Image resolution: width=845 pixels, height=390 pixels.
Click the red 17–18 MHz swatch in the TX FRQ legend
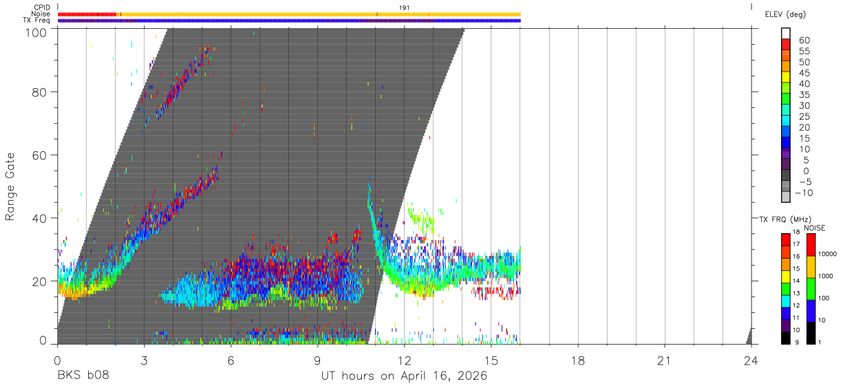click(x=786, y=239)
